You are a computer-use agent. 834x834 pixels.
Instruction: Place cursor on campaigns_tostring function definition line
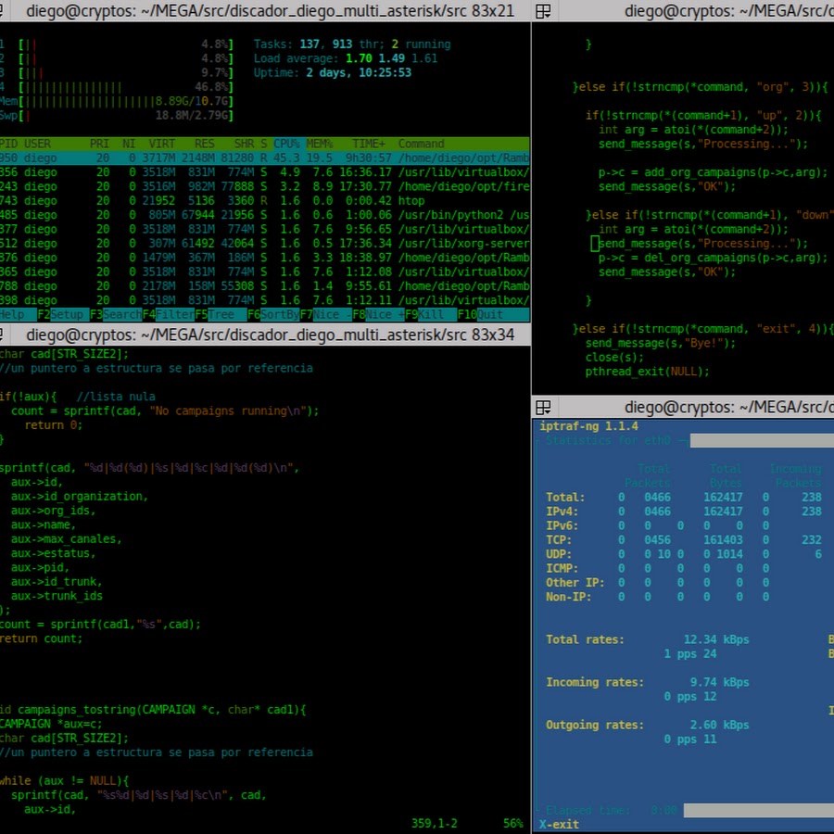(x=153, y=710)
